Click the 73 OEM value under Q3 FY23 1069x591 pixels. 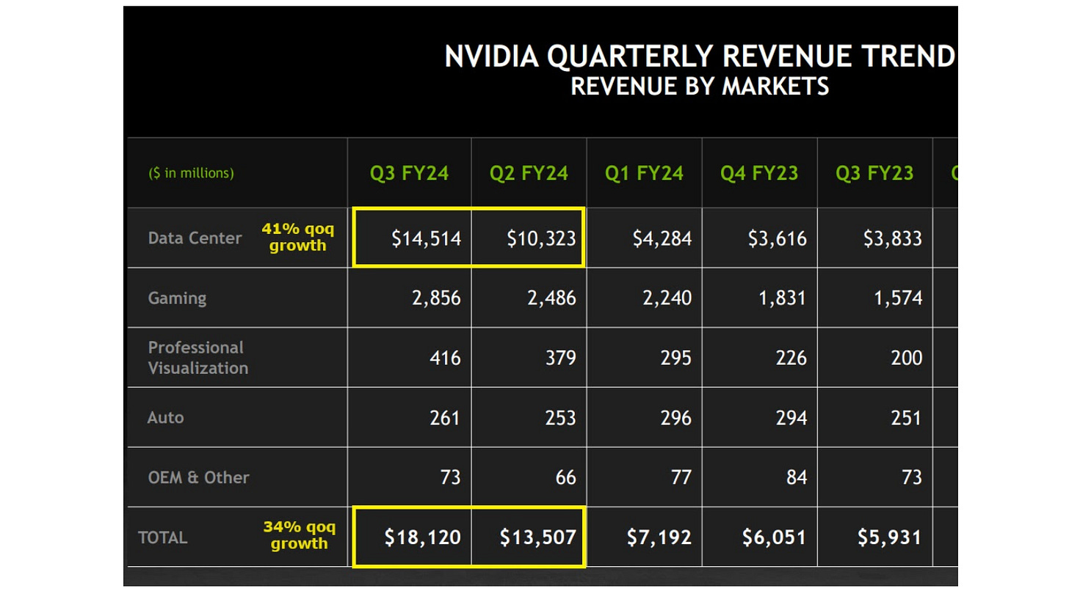(912, 477)
